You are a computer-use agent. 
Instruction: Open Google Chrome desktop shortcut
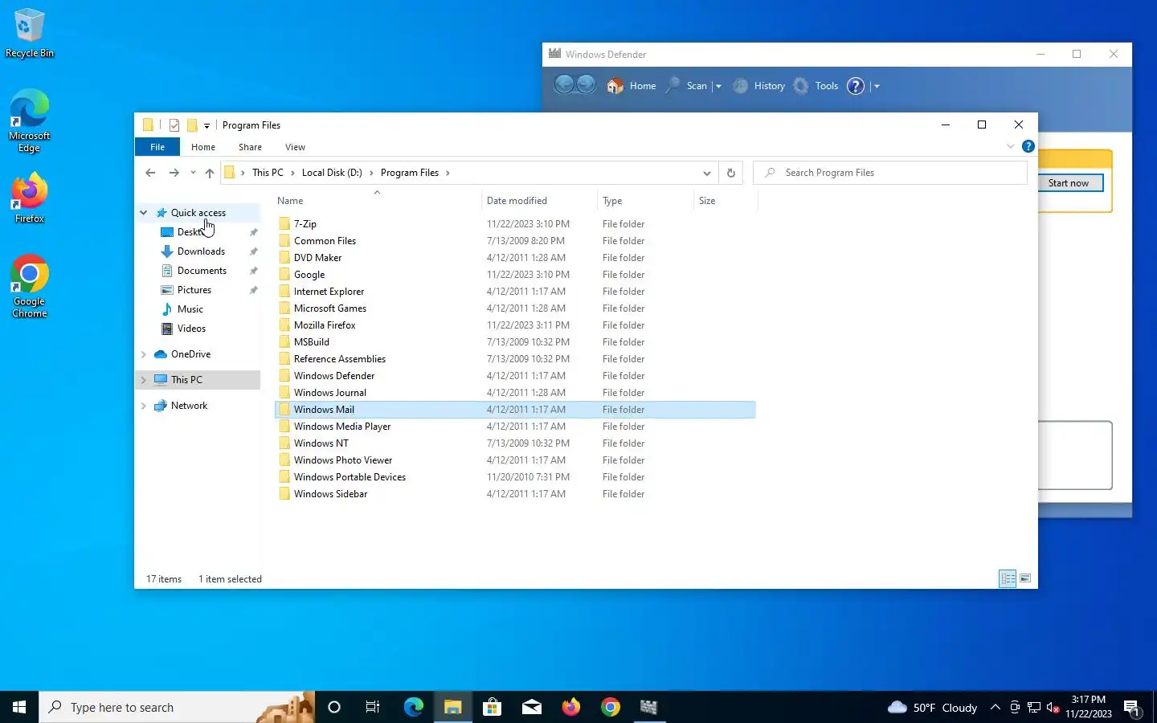(x=29, y=287)
